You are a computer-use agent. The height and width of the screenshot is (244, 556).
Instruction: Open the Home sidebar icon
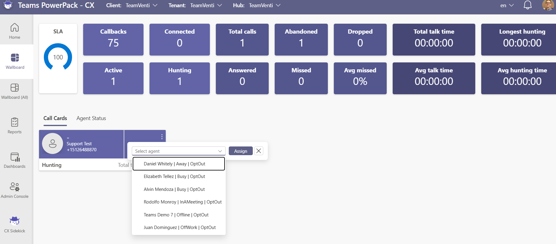(x=14, y=31)
